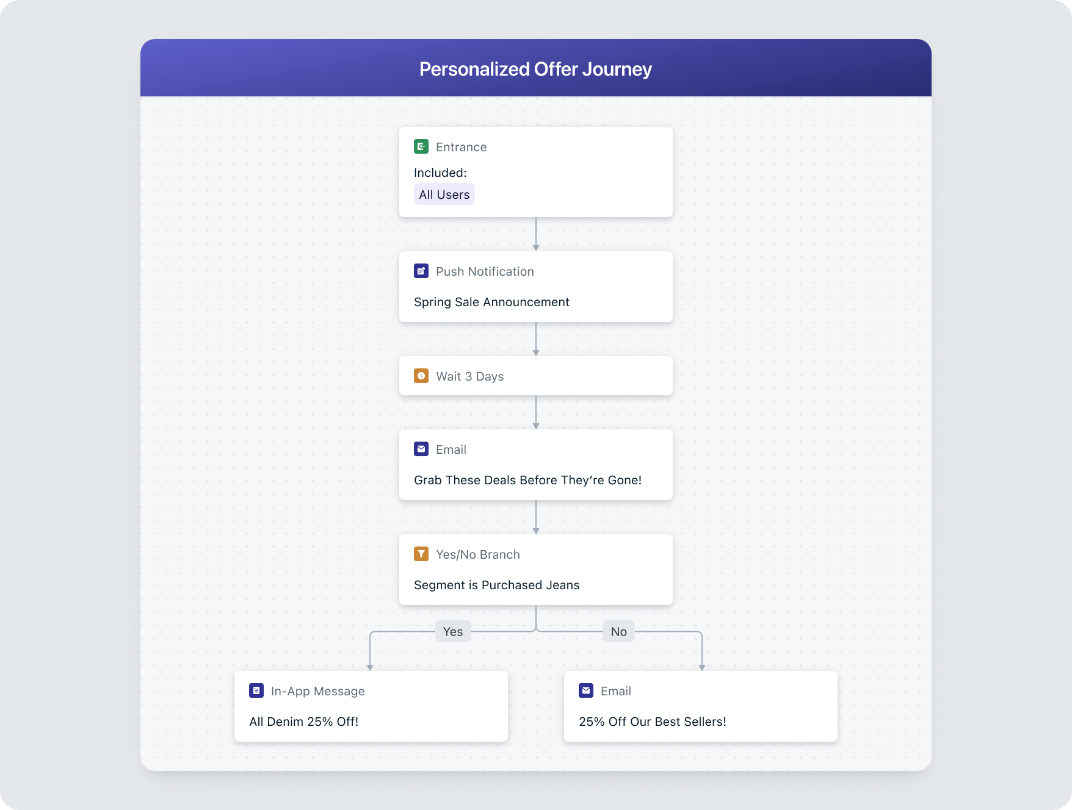This screenshot has width=1072, height=810.
Task: Click the envelope icon above Best Sellers
Action: 586,690
